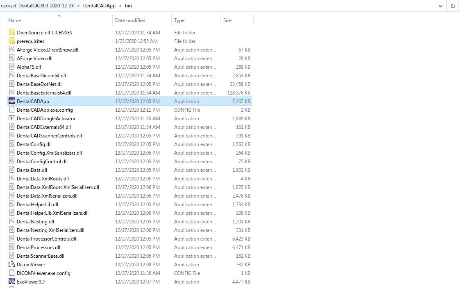Click the OpenSource.dll-LICENSES folder icon

tap(12, 32)
